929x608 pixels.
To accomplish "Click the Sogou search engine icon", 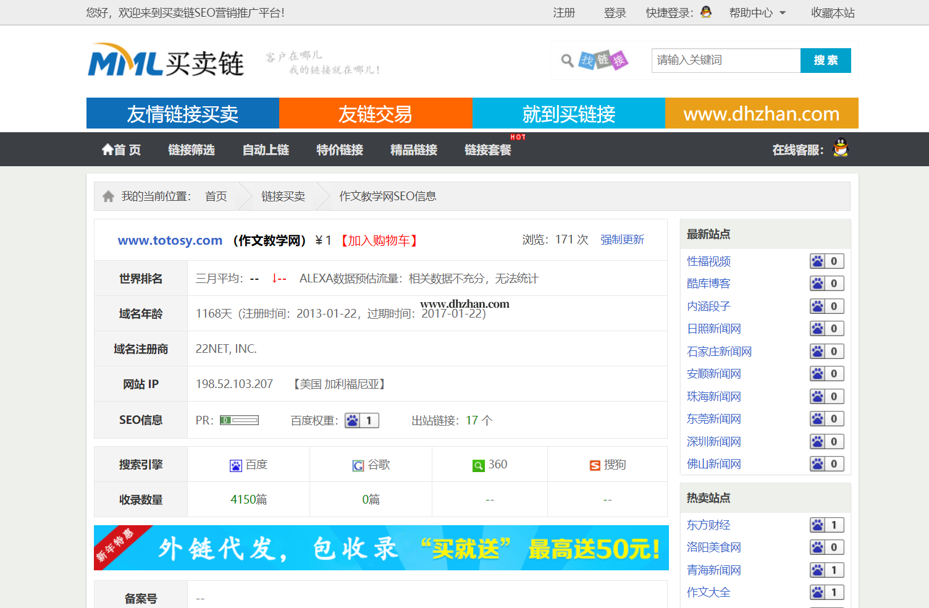I will (x=595, y=465).
